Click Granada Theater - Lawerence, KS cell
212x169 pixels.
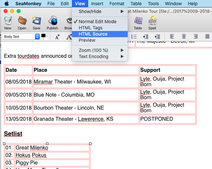coord(86,119)
